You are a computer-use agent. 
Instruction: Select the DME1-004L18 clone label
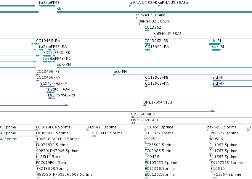[144, 114]
